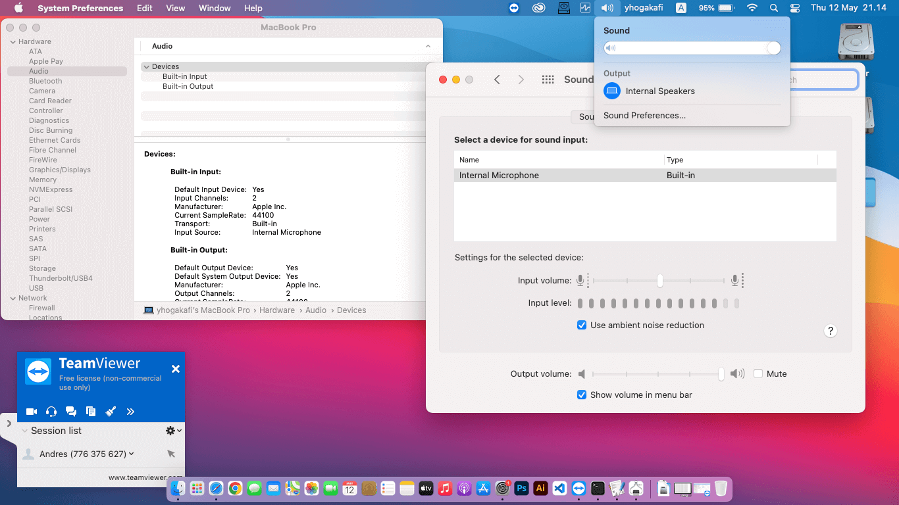The width and height of the screenshot is (899, 505).
Task: Click Sound Preferences… in the popup
Action: click(644, 116)
